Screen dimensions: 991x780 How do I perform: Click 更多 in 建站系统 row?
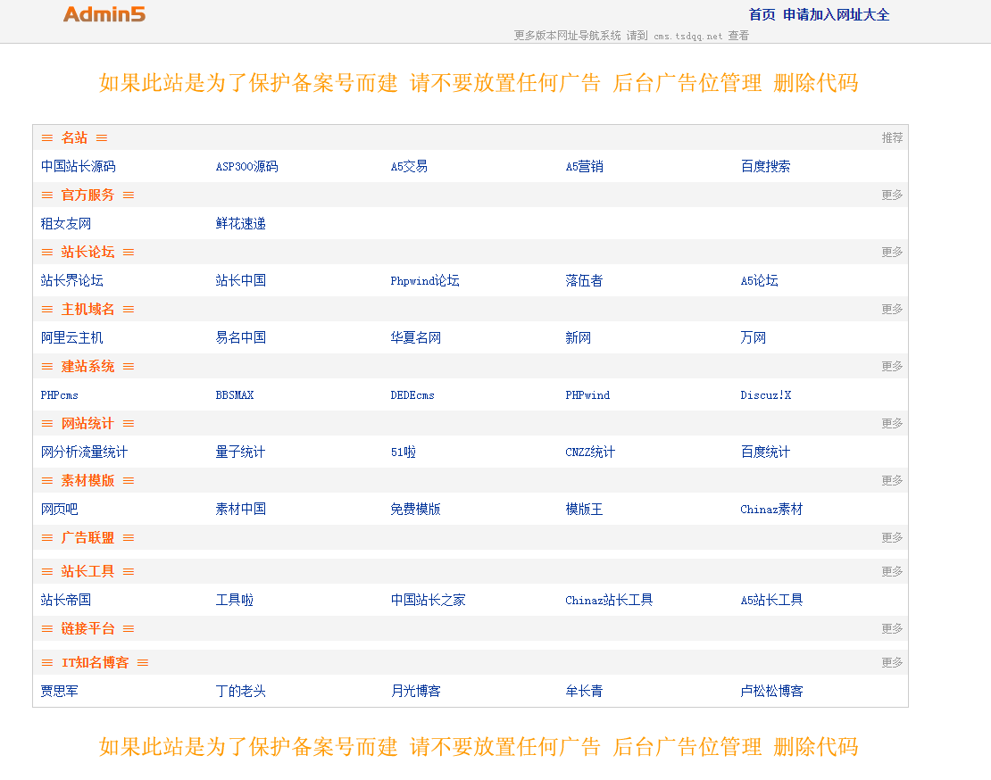(892, 366)
